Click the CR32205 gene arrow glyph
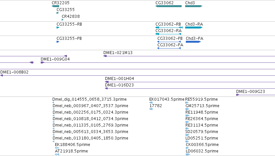The width and height of the screenshot is (275, 156). 56,6
